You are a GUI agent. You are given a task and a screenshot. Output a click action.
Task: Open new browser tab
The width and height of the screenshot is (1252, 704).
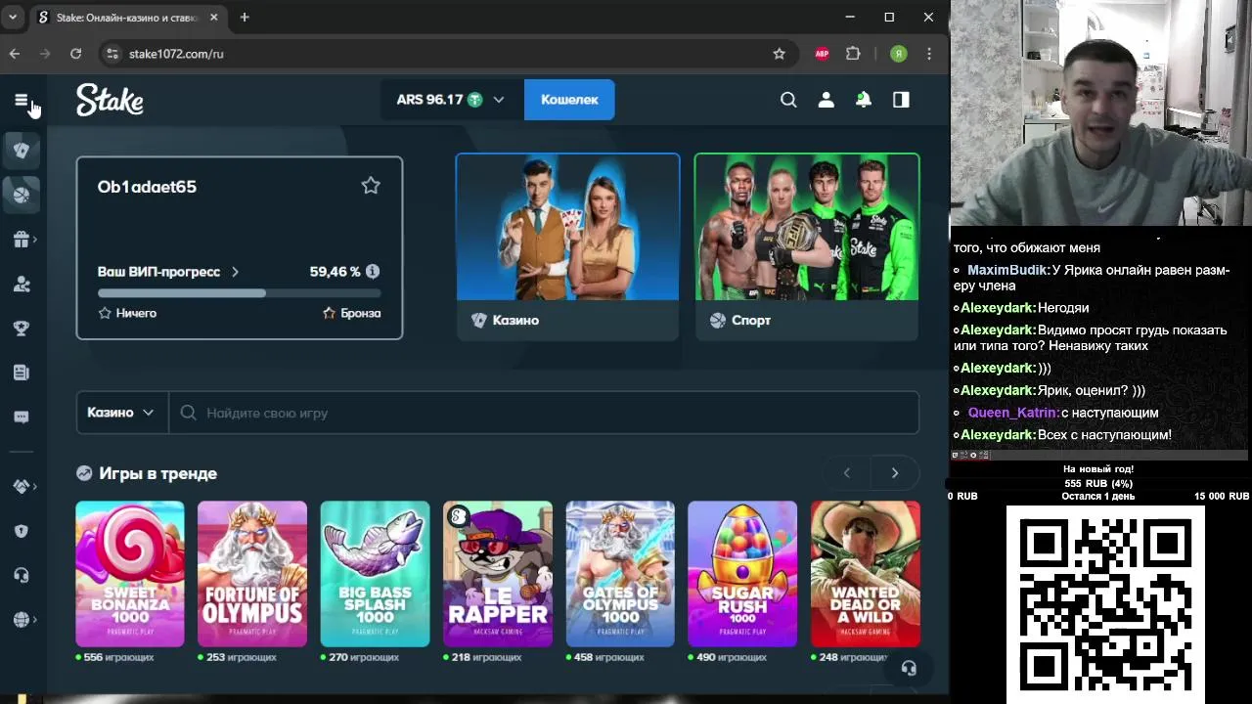[245, 17]
